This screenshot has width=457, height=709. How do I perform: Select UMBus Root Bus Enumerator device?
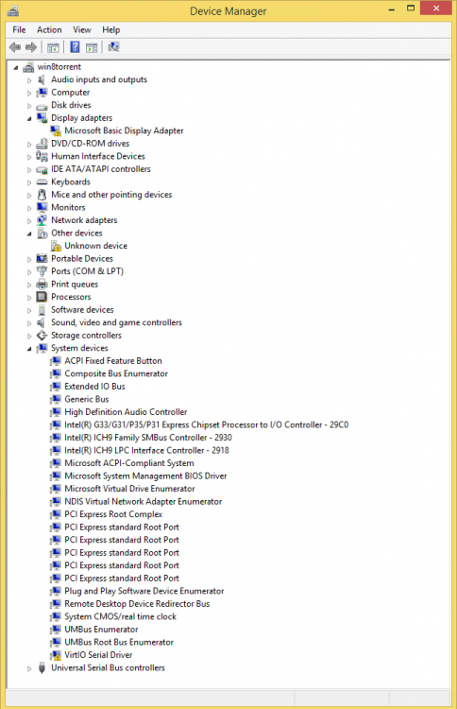pos(119,642)
